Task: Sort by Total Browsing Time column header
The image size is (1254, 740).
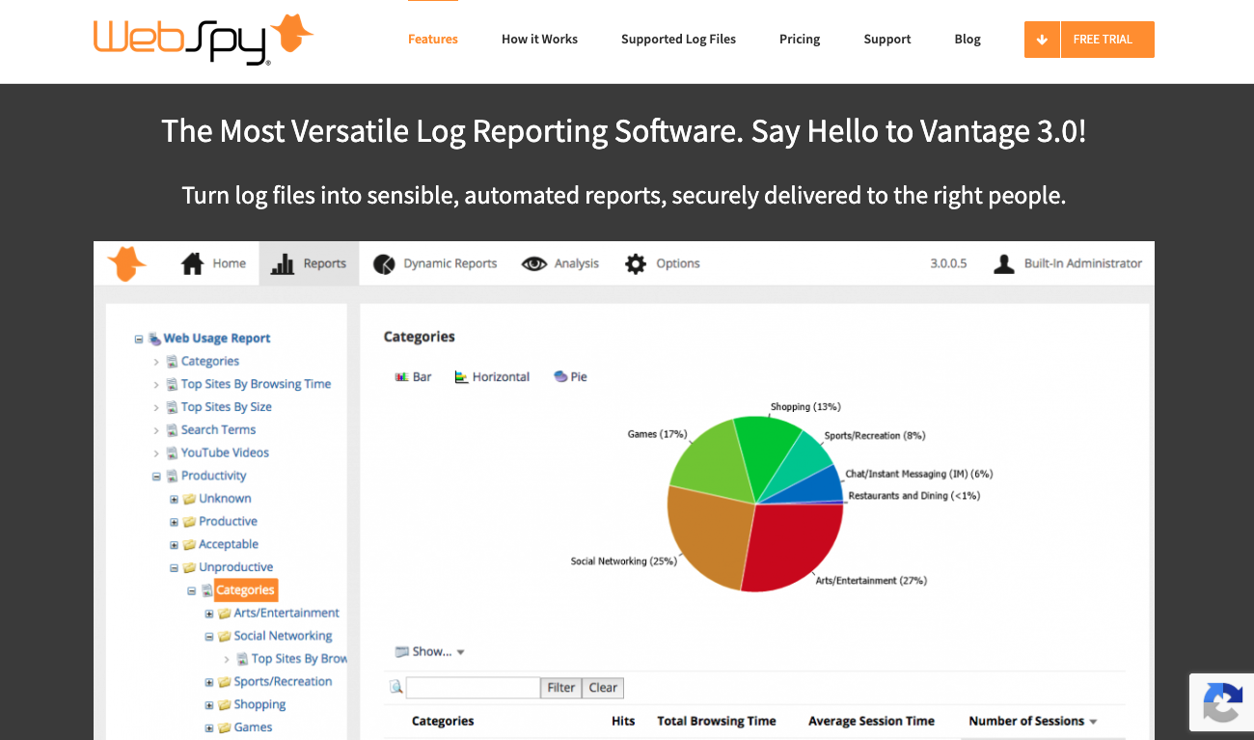Action: point(717,721)
